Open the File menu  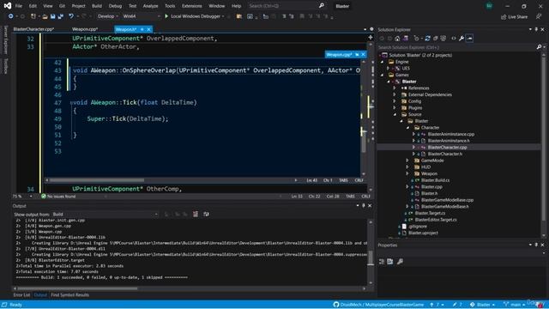pos(19,6)
